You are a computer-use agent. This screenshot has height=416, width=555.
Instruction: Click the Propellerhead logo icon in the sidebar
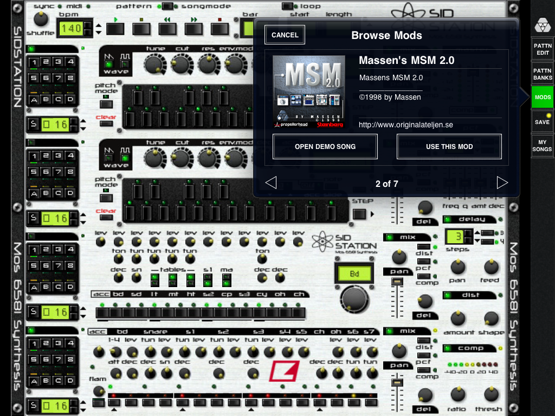(x=542, y=25)
